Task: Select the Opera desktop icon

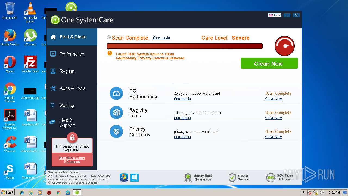Action: pyautogui.click(x=10, y=64)
